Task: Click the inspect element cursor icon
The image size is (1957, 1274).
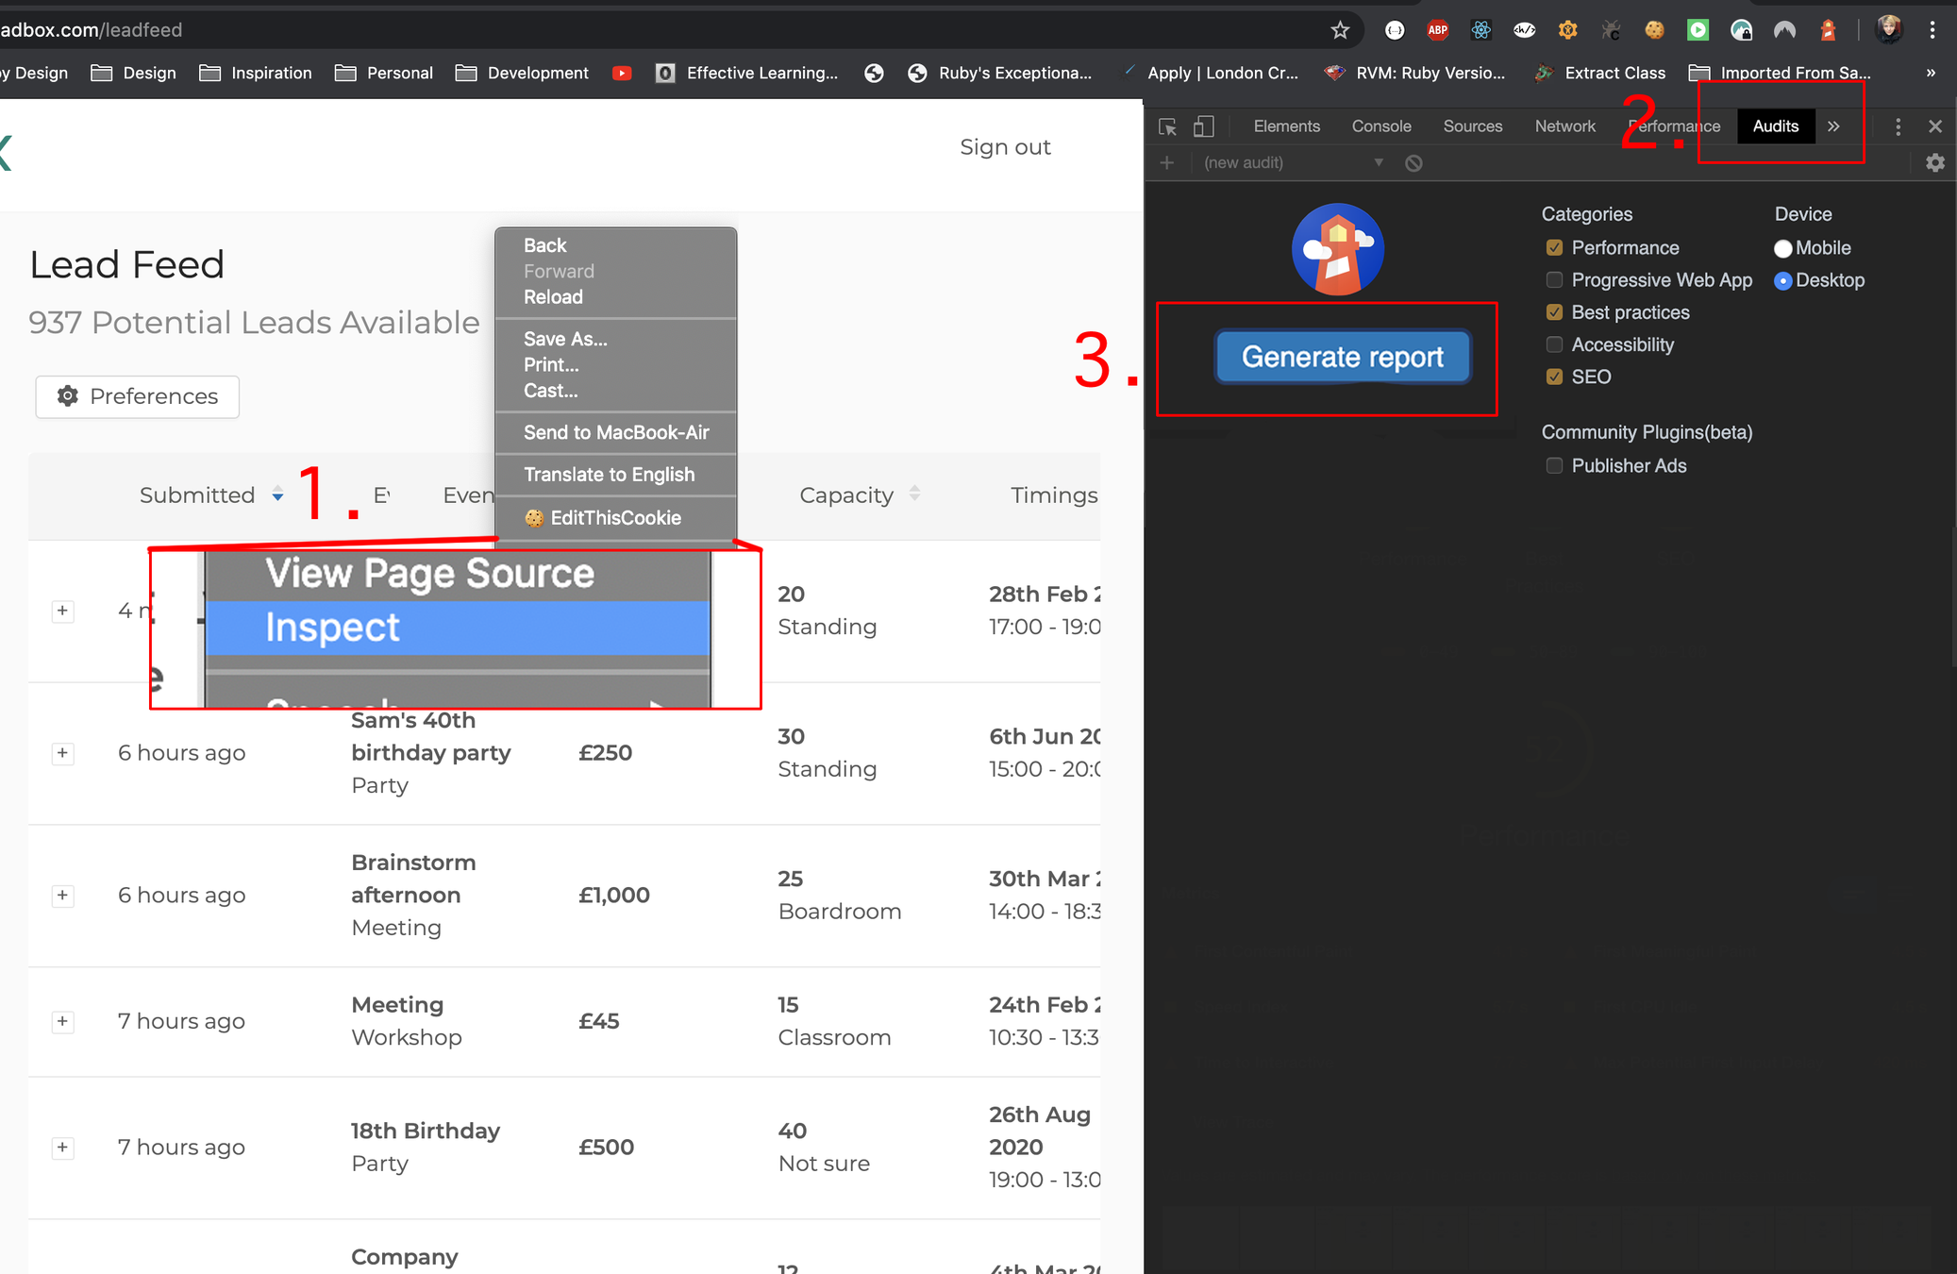Action: click(1167, 126)
